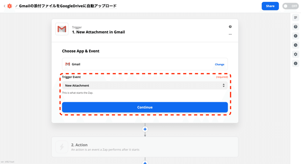Click the step title New Attachment in Gmail

point(99,32)
